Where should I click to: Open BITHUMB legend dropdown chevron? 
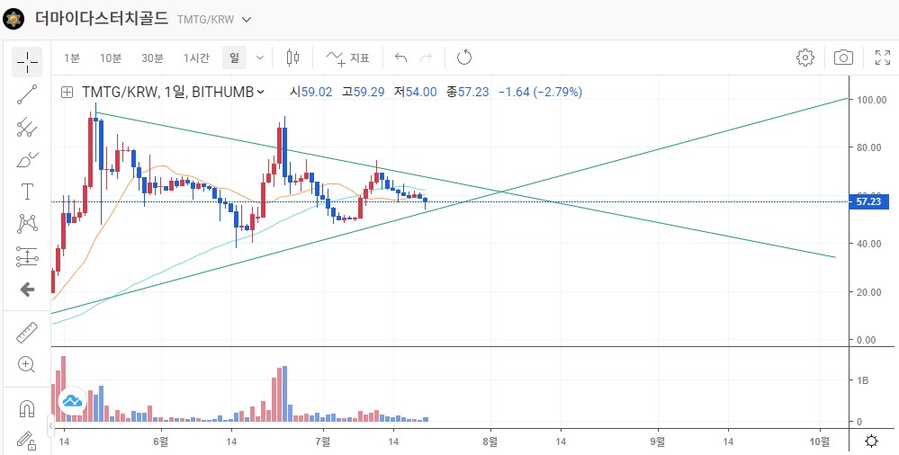click(261, 92)
